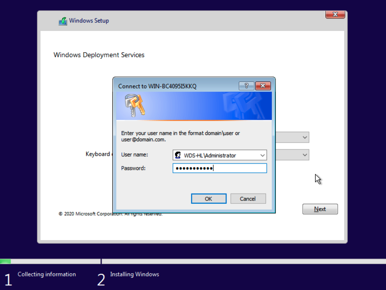The width and height of the screenshot is (386, 290).
Task: Click the domain\user format instruction text
Action: [180, 136]
